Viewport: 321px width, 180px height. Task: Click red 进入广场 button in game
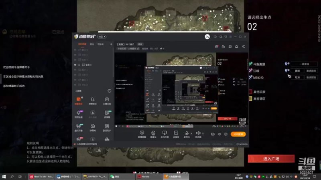coord(271,159)
